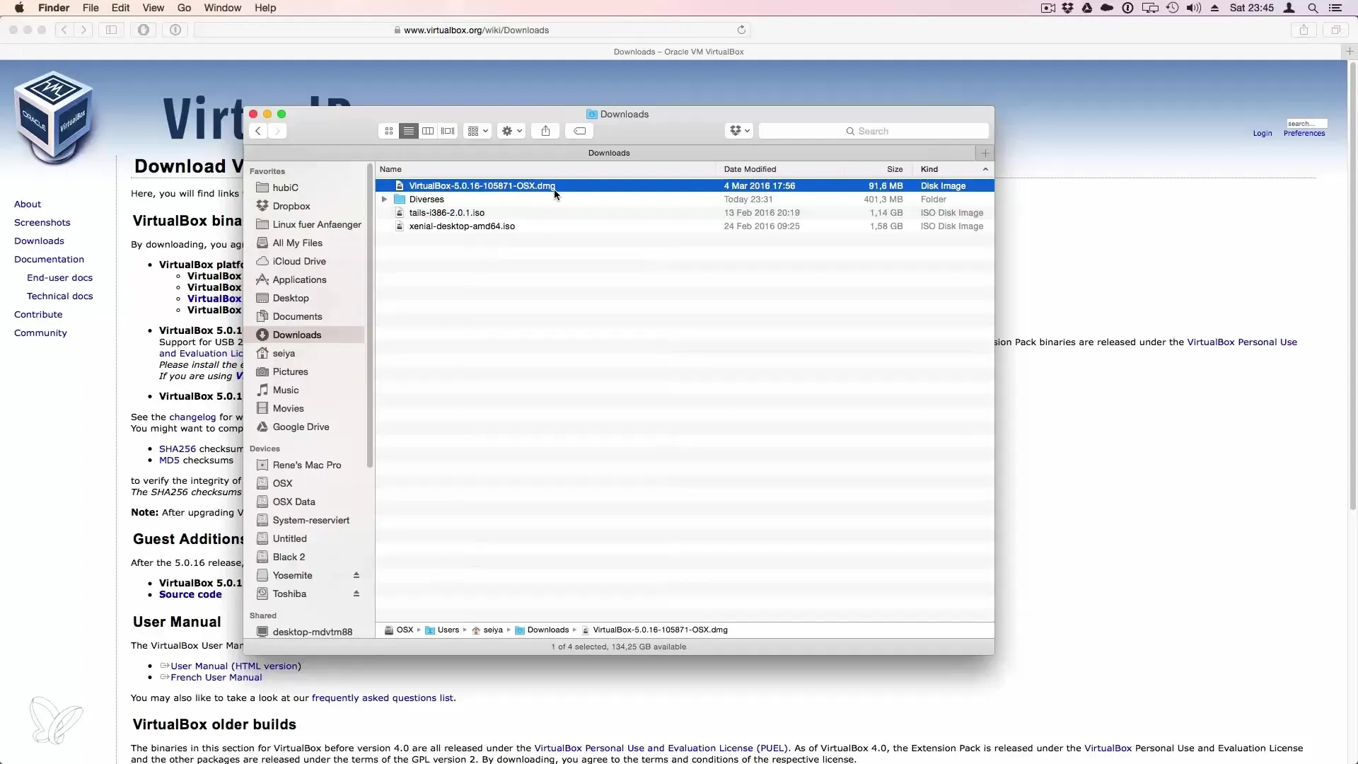Add a new Finder tab

point(985,153)
